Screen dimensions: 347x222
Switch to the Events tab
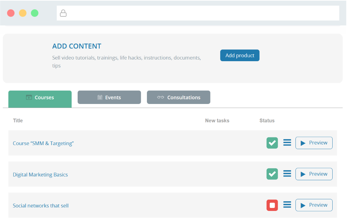click(x=109, y=98)
